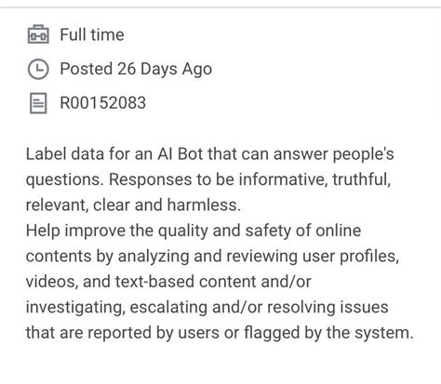This screenshot has width=441, height=384.
Task: Click the word harmless in the description
Action: [204, 205]
